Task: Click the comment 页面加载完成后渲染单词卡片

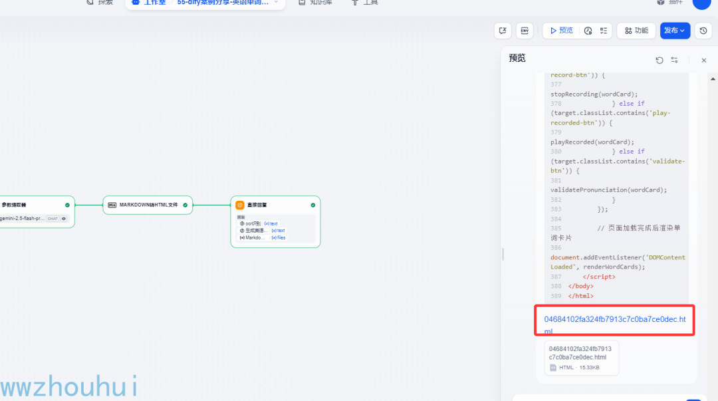Action: (616, 233)
